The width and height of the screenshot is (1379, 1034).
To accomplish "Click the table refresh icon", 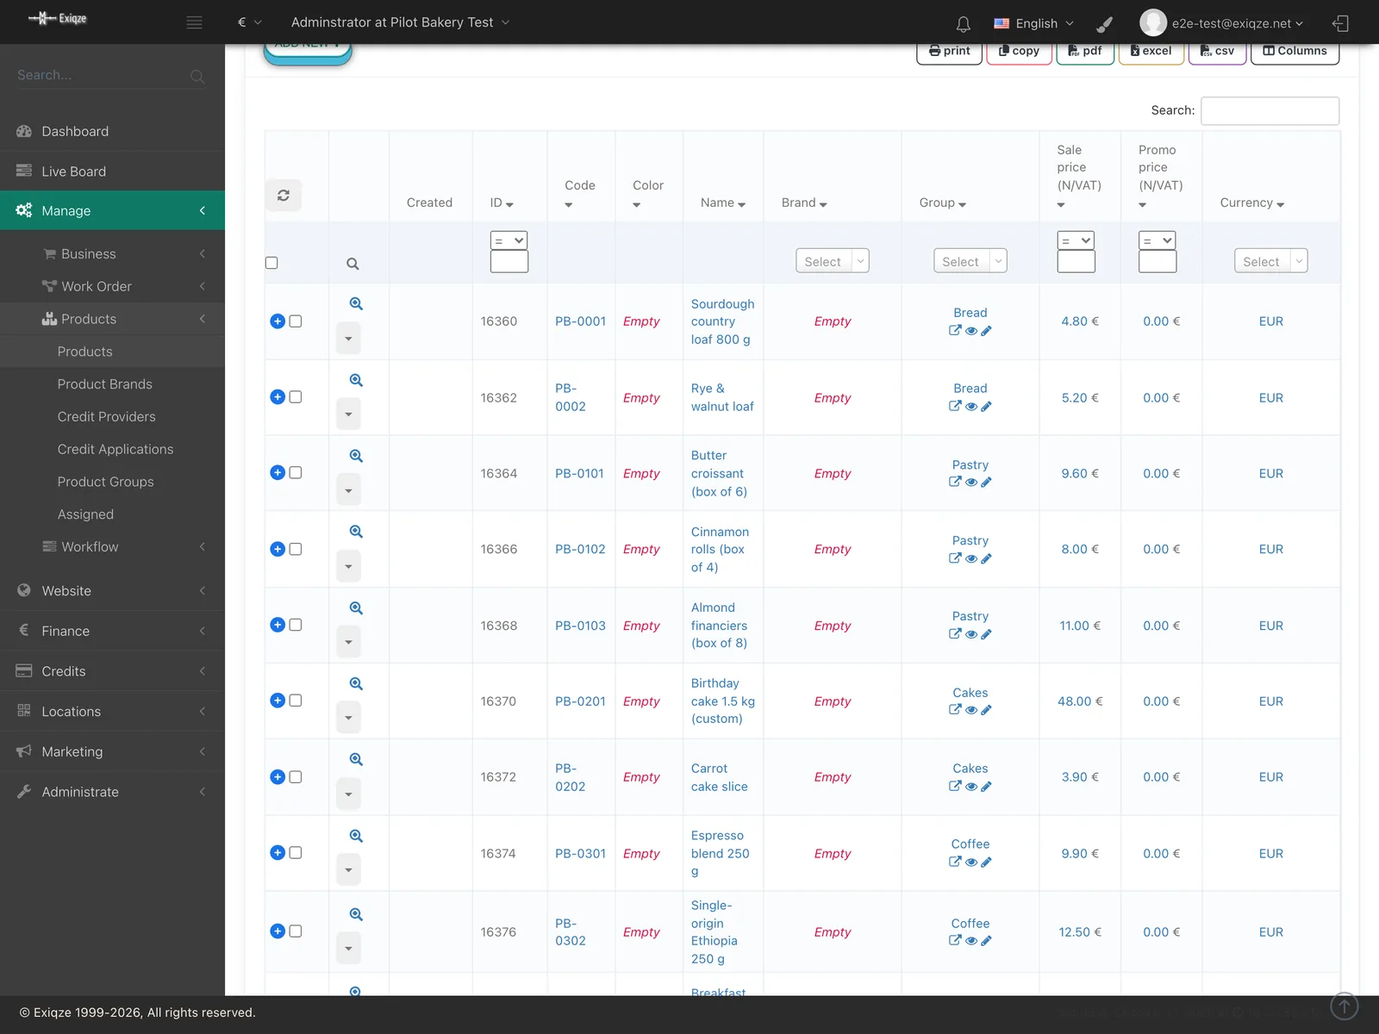I will (284, 196).
